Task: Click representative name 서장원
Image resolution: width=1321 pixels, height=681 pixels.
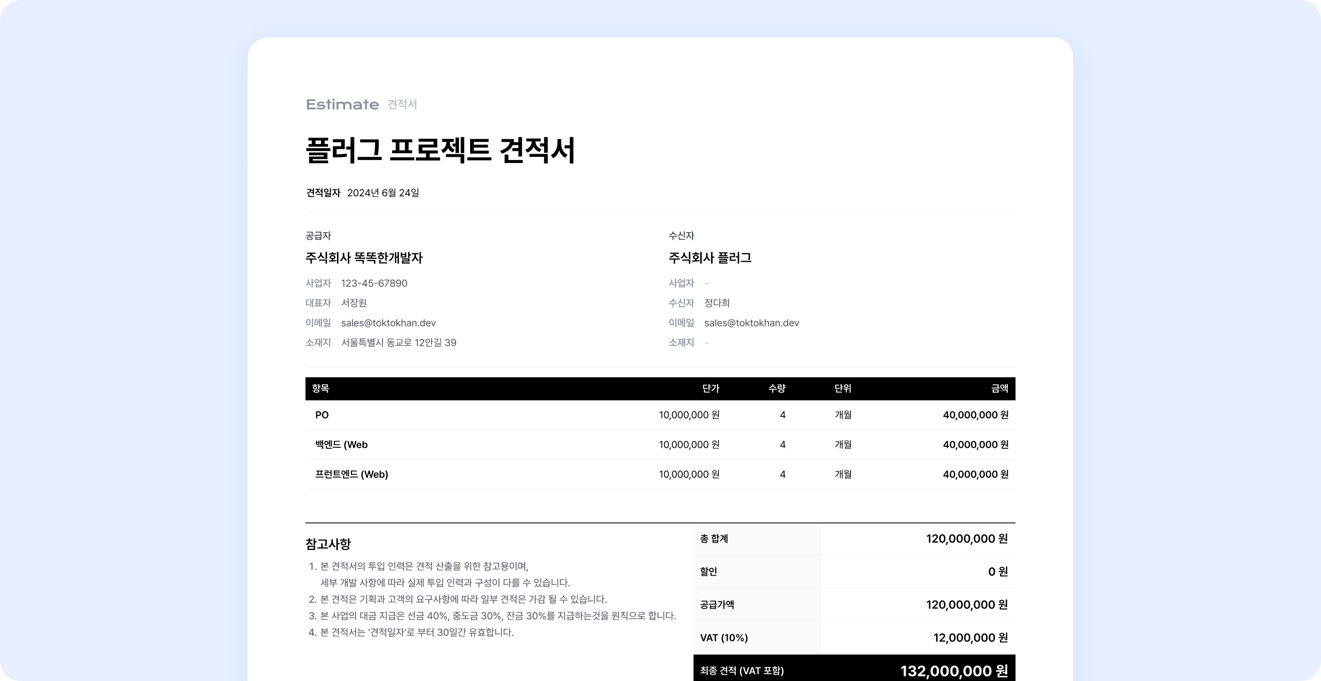Action: 354,303
